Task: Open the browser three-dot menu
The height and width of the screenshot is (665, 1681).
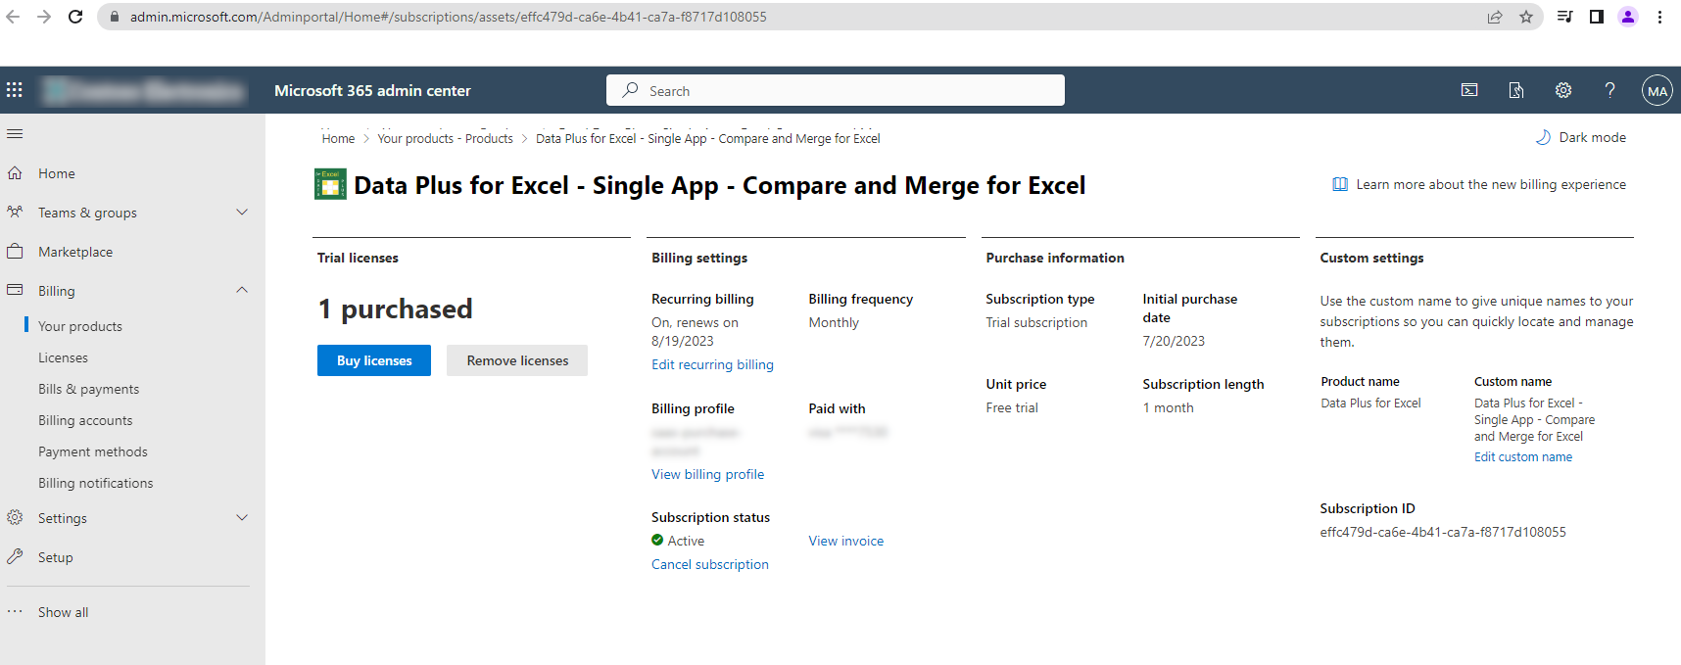Action: tap(1659, 17)
